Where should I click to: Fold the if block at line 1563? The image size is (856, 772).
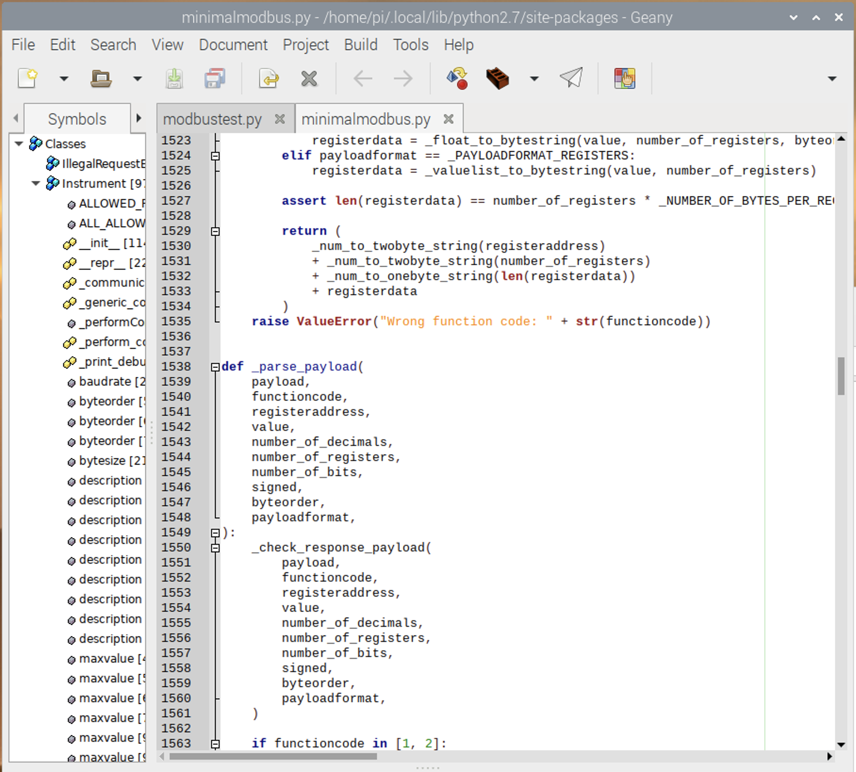click(215, 744)
